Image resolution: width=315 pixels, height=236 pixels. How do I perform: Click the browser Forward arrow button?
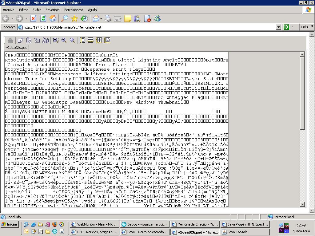19,19
